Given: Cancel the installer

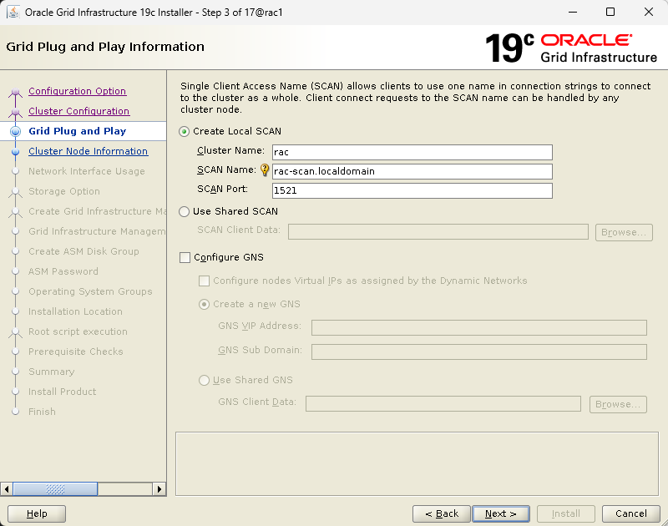Looking at the screenshot, I should point(631,513).
